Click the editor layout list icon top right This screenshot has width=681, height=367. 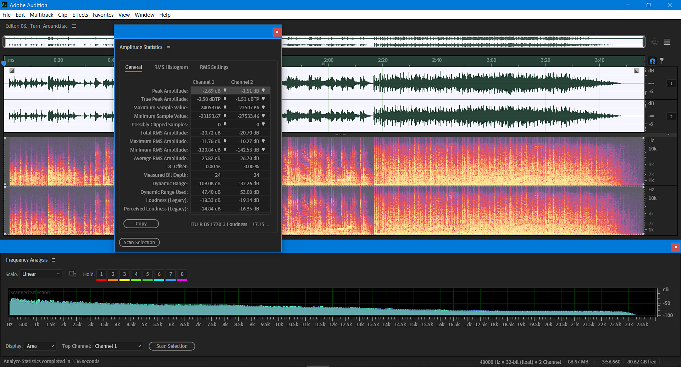point(667,42)
